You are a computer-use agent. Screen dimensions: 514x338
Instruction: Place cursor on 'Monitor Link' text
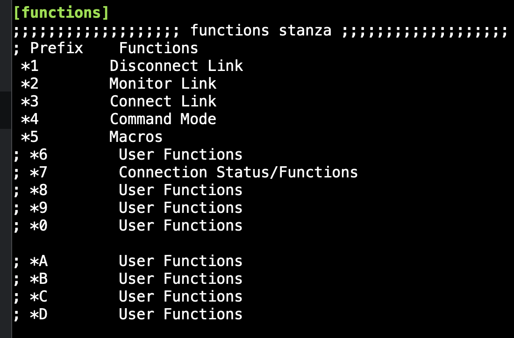[163, 84]
